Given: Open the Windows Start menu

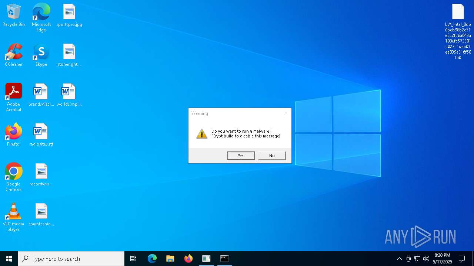Looking at the screenshot, I should pyautogui.click(x=9, y=259).
